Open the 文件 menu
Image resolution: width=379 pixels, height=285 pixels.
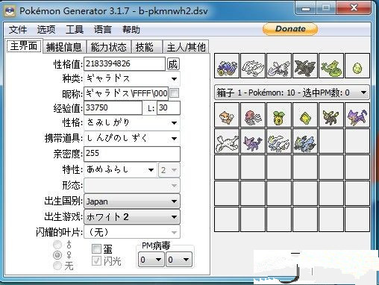coord(18,30)
